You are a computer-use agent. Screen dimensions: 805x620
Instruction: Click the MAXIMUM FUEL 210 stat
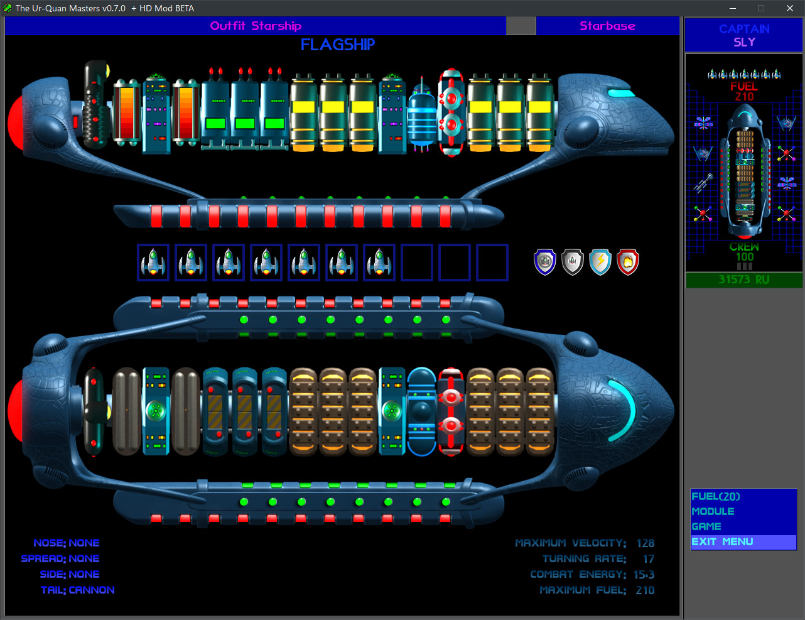[597, 590]
